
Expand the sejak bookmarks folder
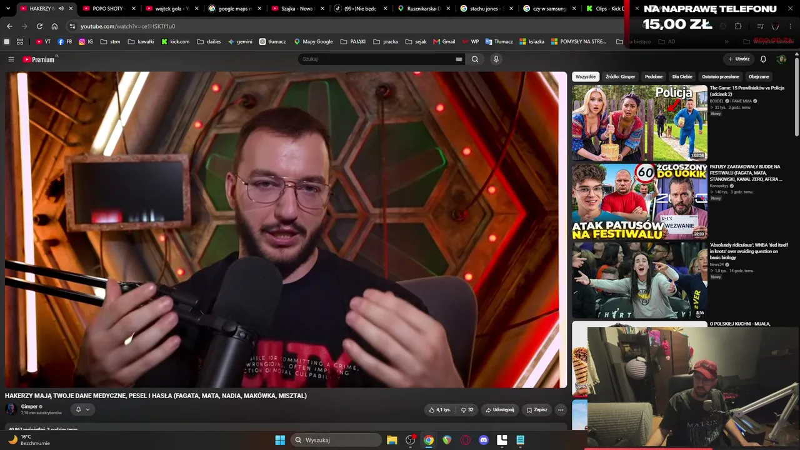(x=416, y=42)
